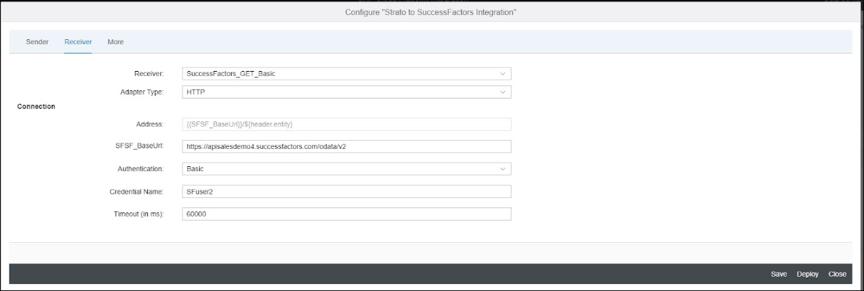864x291 pixels.
Task: Open the Sender tab
Action: click(x=37, y=42)
